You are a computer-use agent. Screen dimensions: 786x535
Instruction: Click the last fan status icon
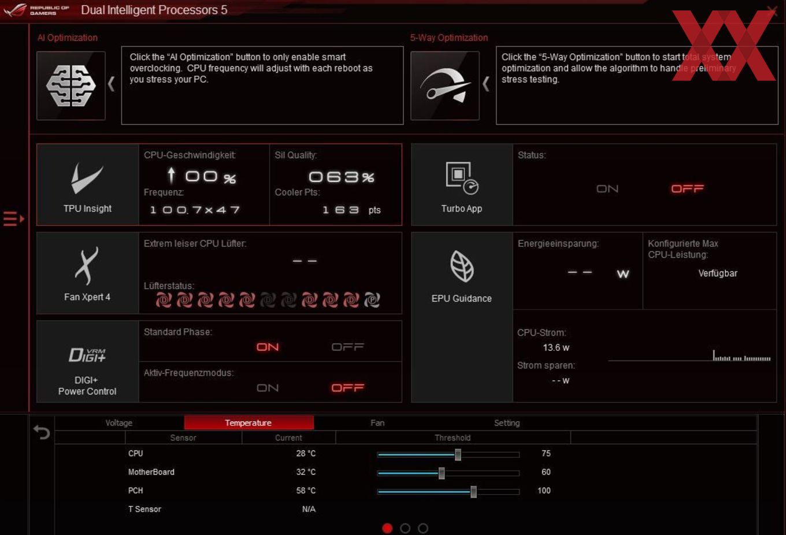coord(372,299)
